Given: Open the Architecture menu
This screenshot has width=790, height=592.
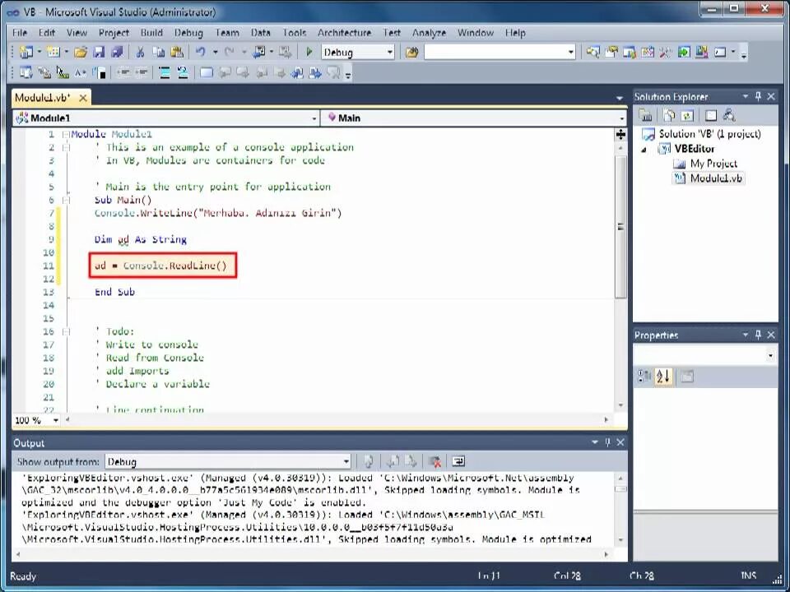Looking at the screenshot, I should (x=344, y=33).
